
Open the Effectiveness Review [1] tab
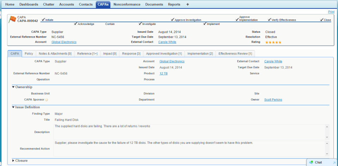[235, 53]
